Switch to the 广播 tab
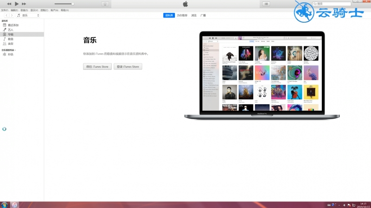Image resolution: width=371 pixels, height=208 pixels. click(x=203, y=15)
